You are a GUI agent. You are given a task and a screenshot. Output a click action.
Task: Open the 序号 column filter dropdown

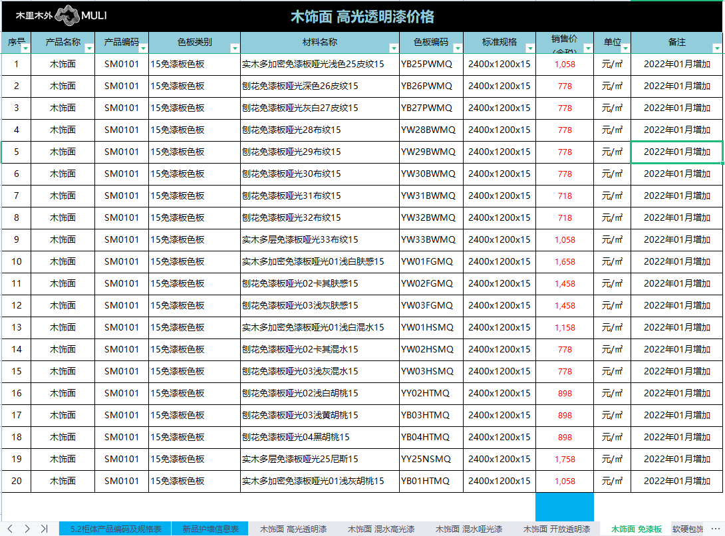click(25, 48)
